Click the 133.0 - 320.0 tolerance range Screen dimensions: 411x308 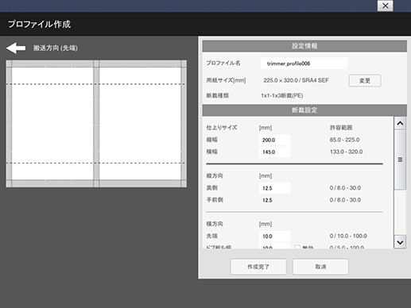[x=346, y=152]
